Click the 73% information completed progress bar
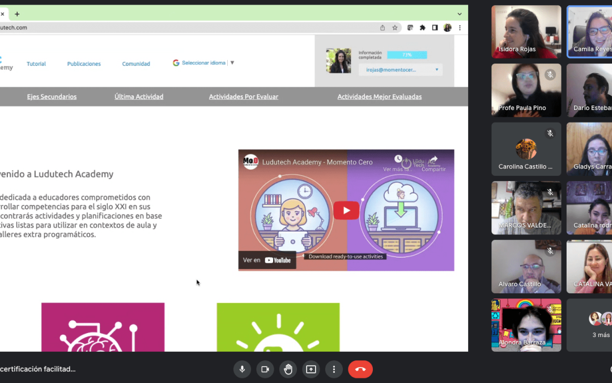Image resolution: width=612 pixels, height=383 pixels. pyautogui.click(x=407, y=54)
